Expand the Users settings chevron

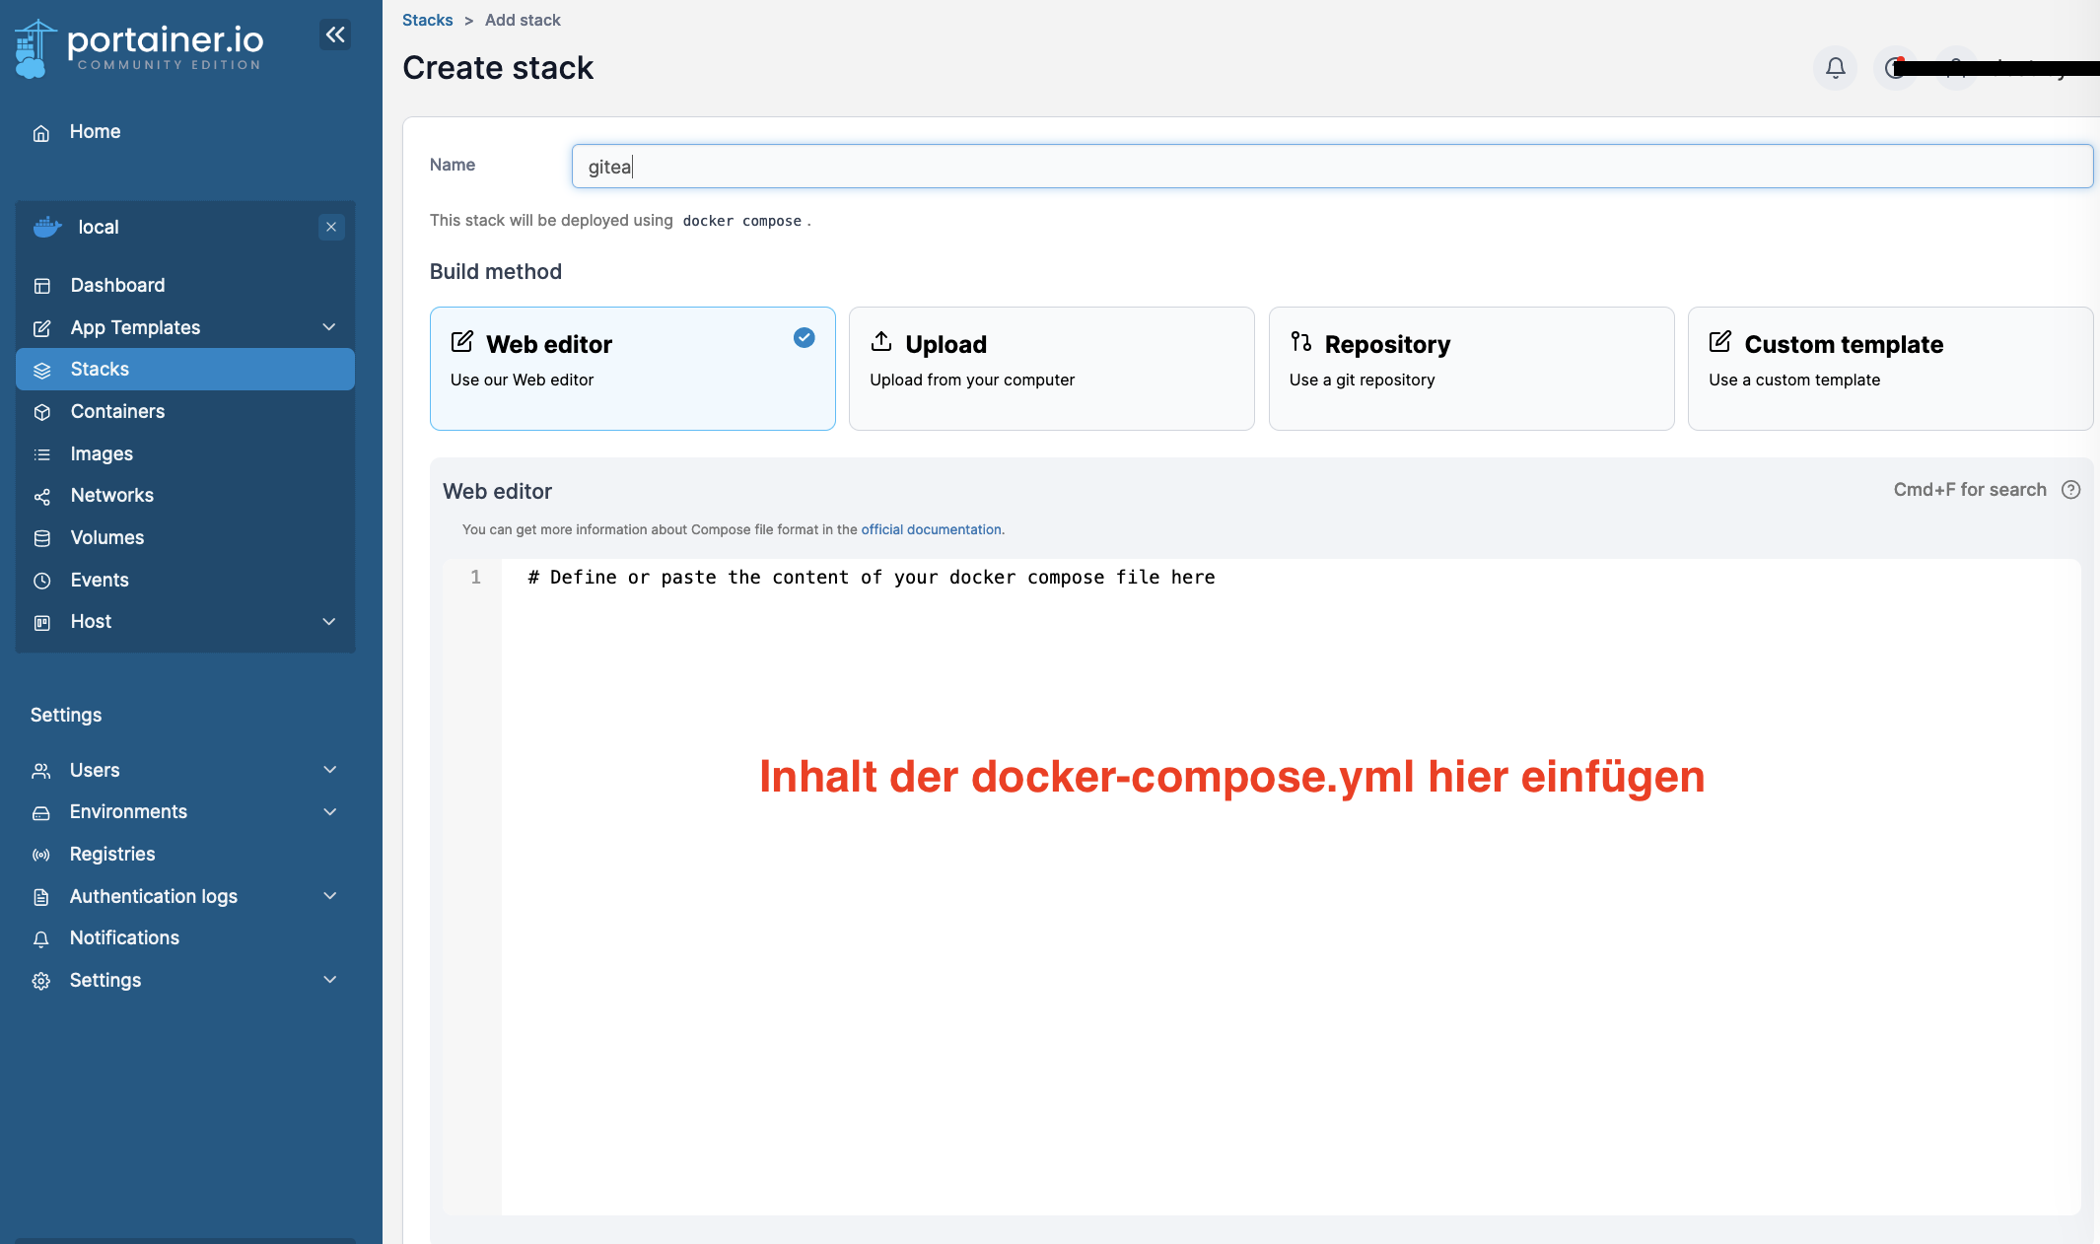(x=330, y=770)
